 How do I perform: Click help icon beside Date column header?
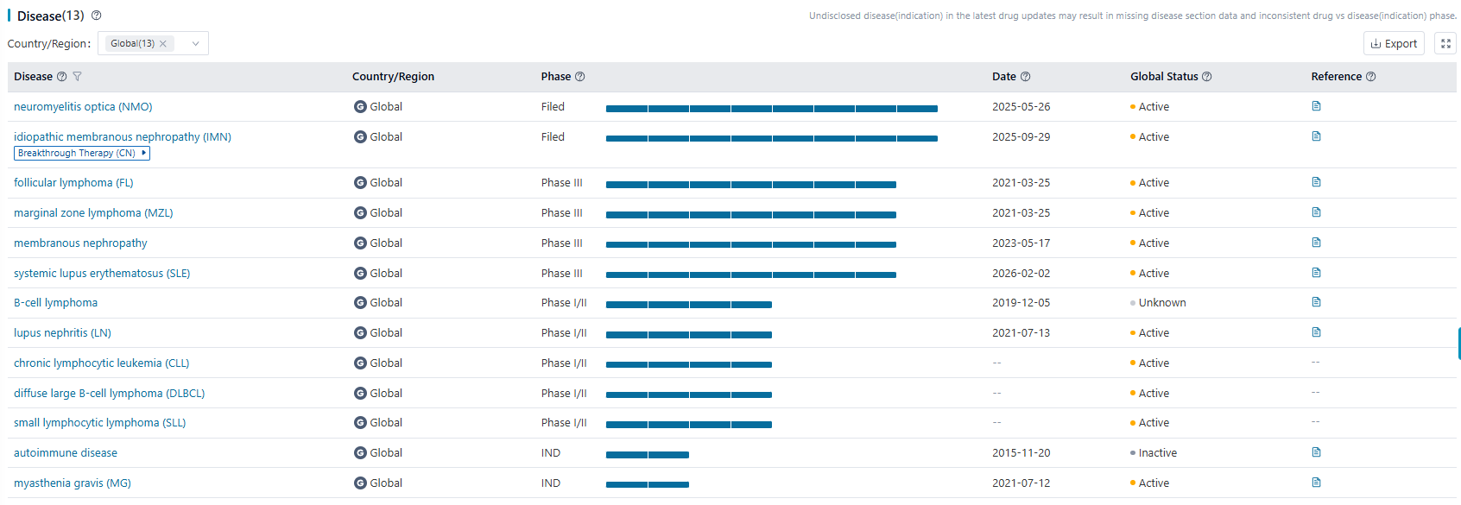[x=1025, y=77]
